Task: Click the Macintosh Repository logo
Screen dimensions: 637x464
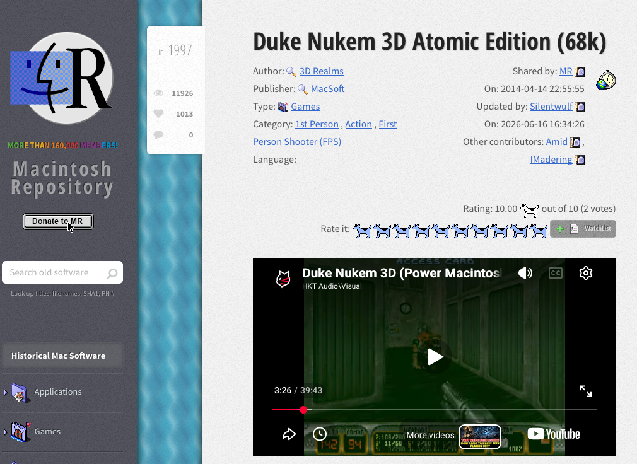Action: [61, 78]
